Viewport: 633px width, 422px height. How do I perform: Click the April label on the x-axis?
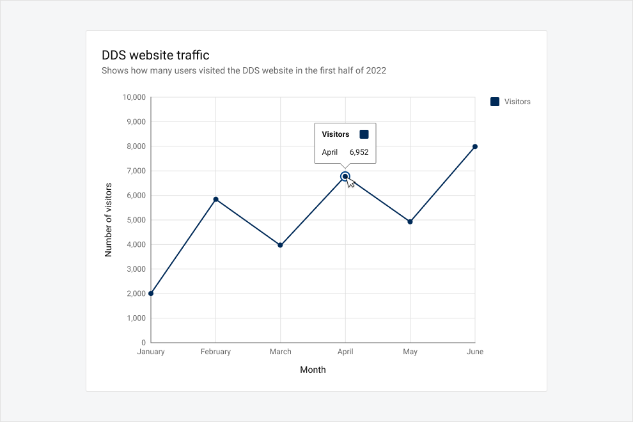345,352
